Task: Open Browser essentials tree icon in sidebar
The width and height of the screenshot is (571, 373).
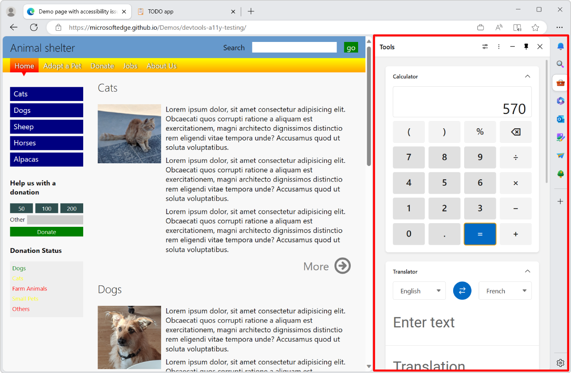Action: 560,174
